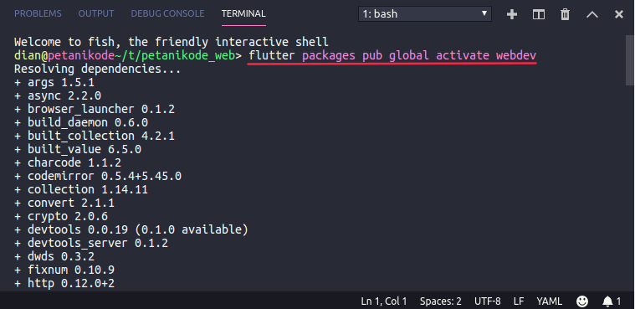
Task: Click the underlined flutter webdev command
Action: pos(392,55)
